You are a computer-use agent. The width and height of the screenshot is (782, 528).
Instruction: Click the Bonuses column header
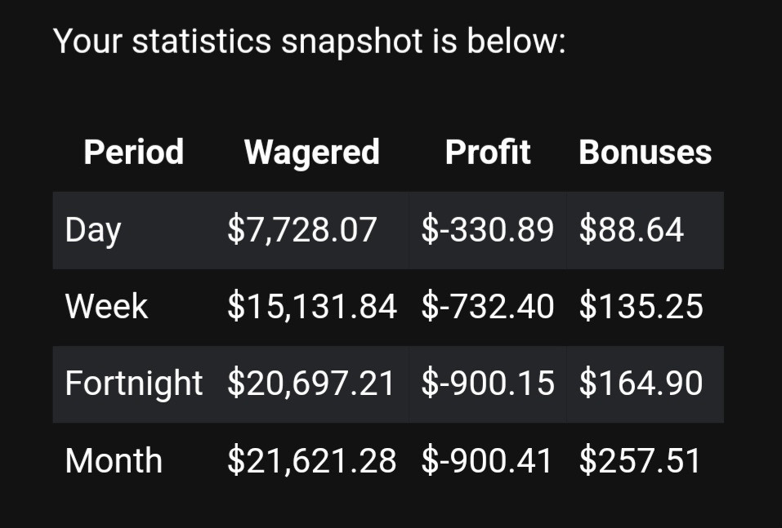click(645, 152)
